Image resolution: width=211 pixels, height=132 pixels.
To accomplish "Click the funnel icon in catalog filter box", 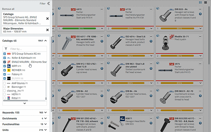I will click(x=6, y=49).
